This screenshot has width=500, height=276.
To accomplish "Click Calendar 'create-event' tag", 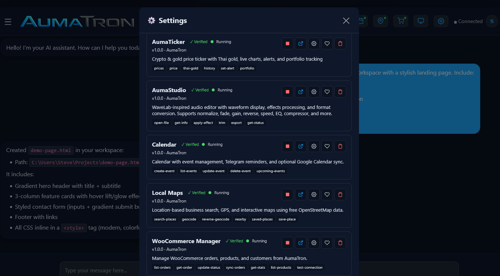I will tap(164, 171).
